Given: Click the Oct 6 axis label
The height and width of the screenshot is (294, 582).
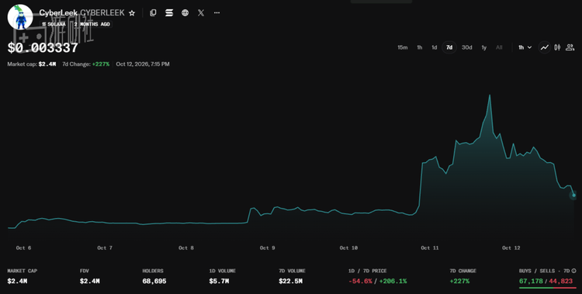Looking at the screenshot, I should pos(23,247).
